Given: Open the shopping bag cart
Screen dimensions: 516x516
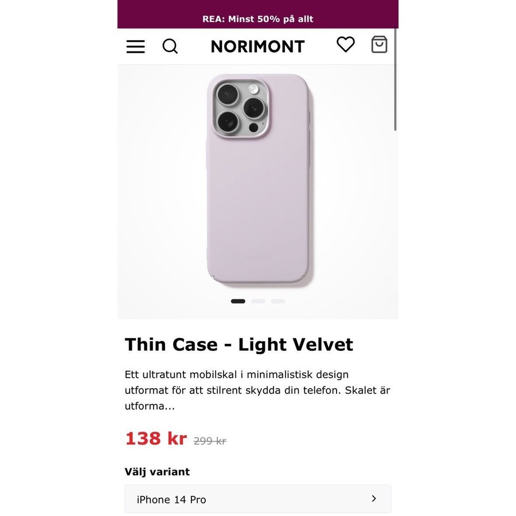Looking at the screenshot, I should click(379, 45).
